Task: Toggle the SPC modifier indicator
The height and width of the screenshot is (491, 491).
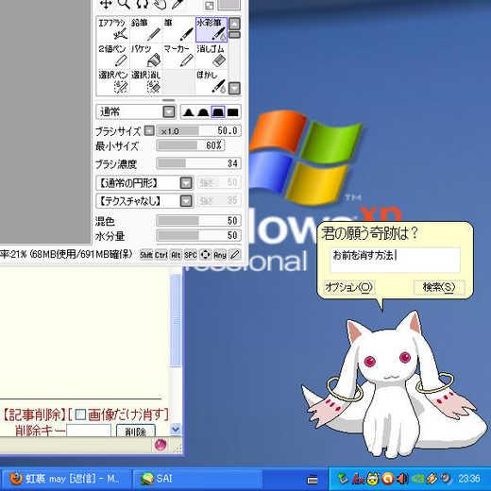Action: 191,255
